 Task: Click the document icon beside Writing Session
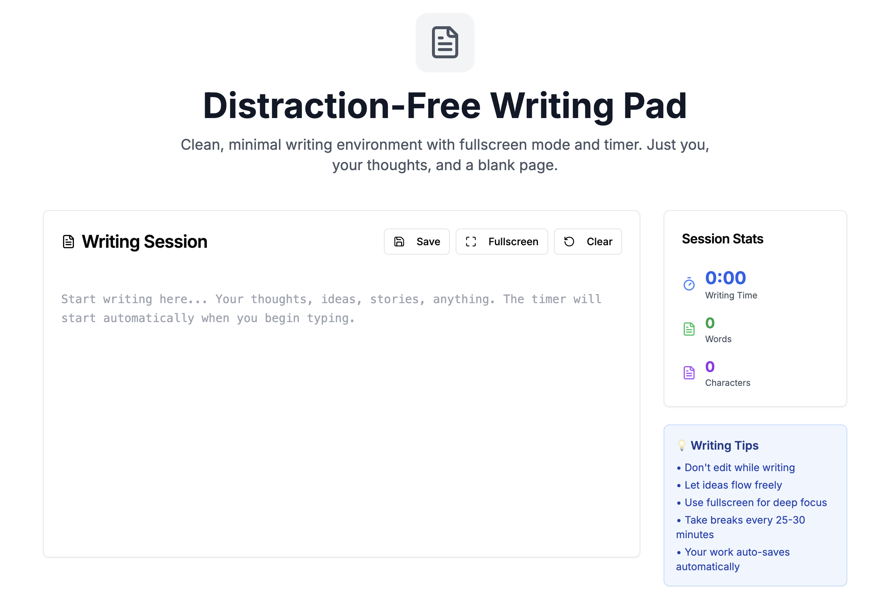[68, 242]
